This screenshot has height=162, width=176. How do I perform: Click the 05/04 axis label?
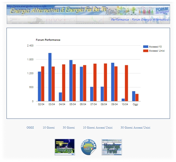coord(73,104)
